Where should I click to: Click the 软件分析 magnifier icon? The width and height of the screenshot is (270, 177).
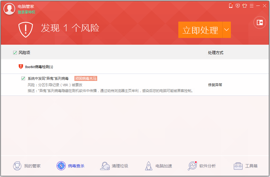(x=192, y=166)
